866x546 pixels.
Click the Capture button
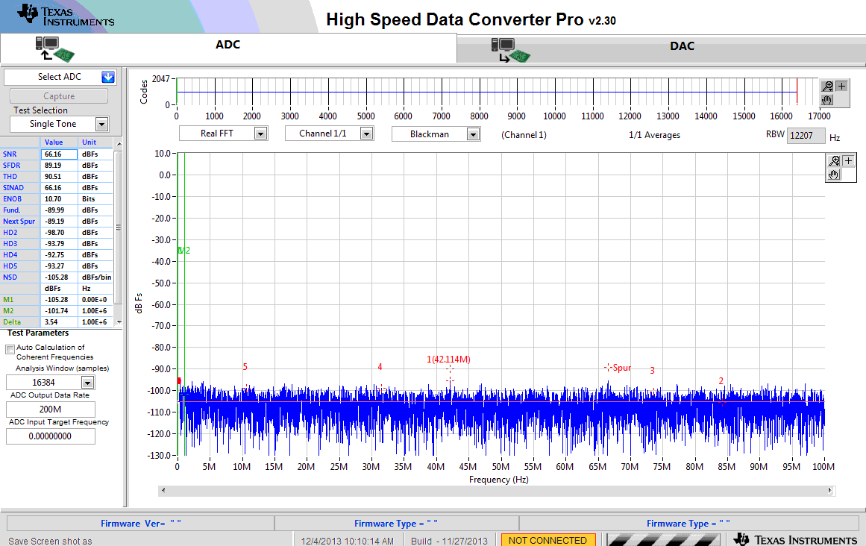click(59, 96)
